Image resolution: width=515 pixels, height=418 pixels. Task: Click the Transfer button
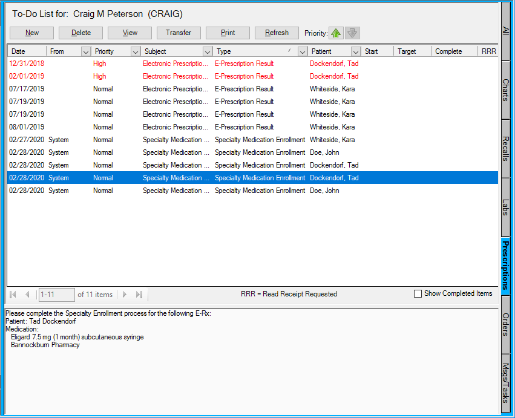[179, 33]
